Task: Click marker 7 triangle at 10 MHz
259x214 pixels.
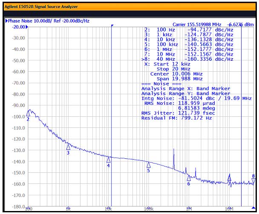Action: click(x=229, y=179)
